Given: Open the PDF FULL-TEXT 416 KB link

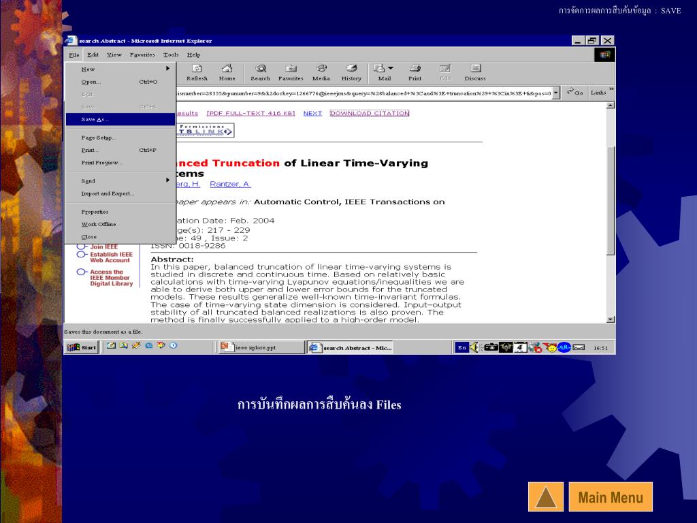Looking at the screenshot, I should coord(250,114).
